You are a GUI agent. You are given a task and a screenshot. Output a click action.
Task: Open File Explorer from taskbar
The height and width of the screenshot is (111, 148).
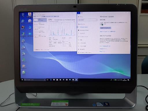pyautogui.click(x=54, y=80)
